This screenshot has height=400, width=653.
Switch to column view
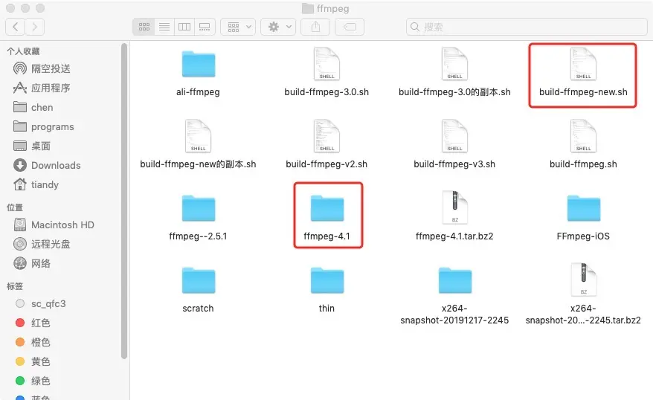184,27
